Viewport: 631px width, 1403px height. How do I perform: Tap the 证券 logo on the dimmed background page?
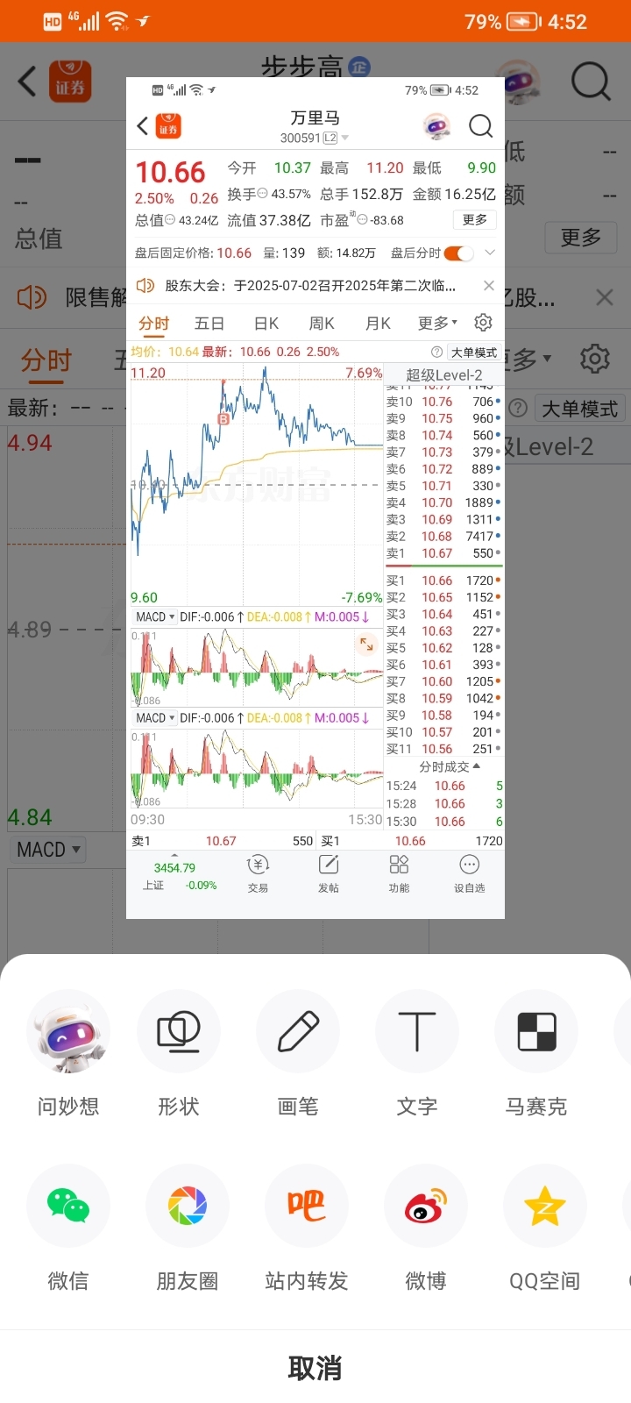pyautogui.click(x=70, y=82)
